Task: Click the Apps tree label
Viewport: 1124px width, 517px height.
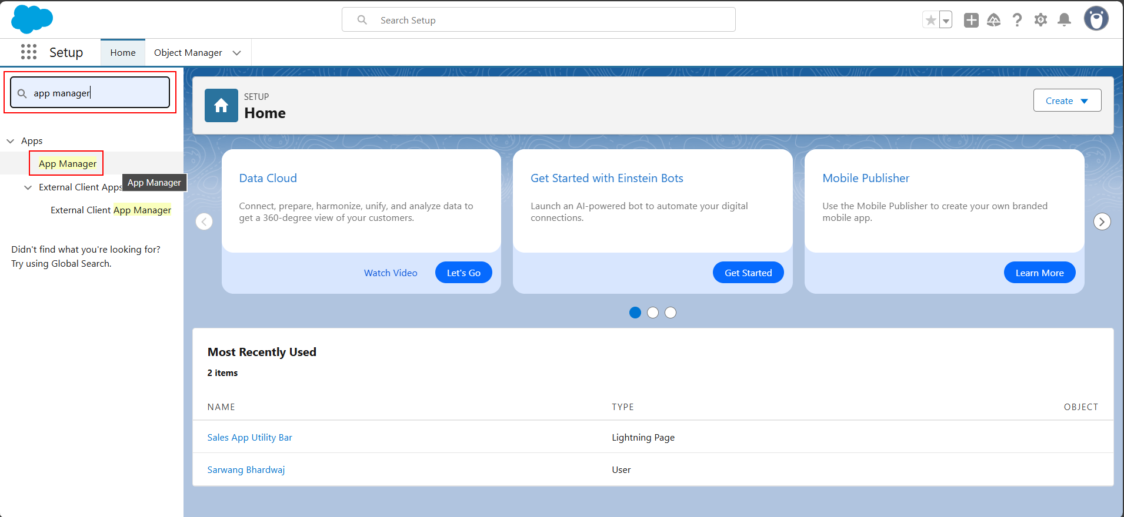Action: coord(32,141)
